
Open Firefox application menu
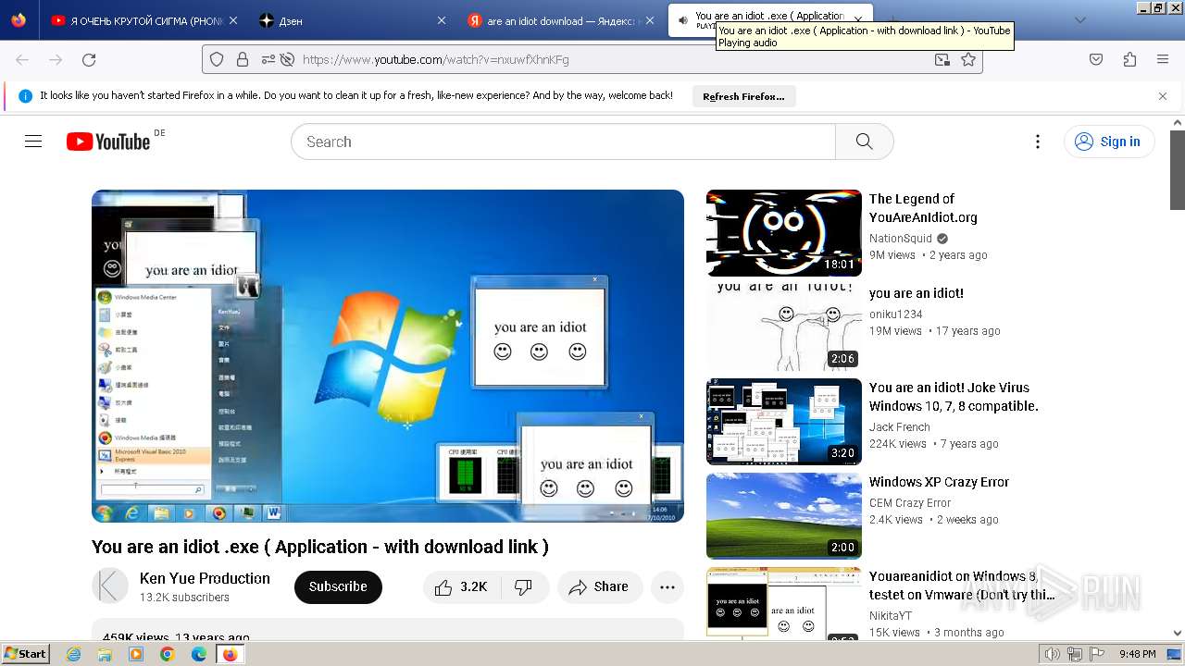click(1163, 59)
